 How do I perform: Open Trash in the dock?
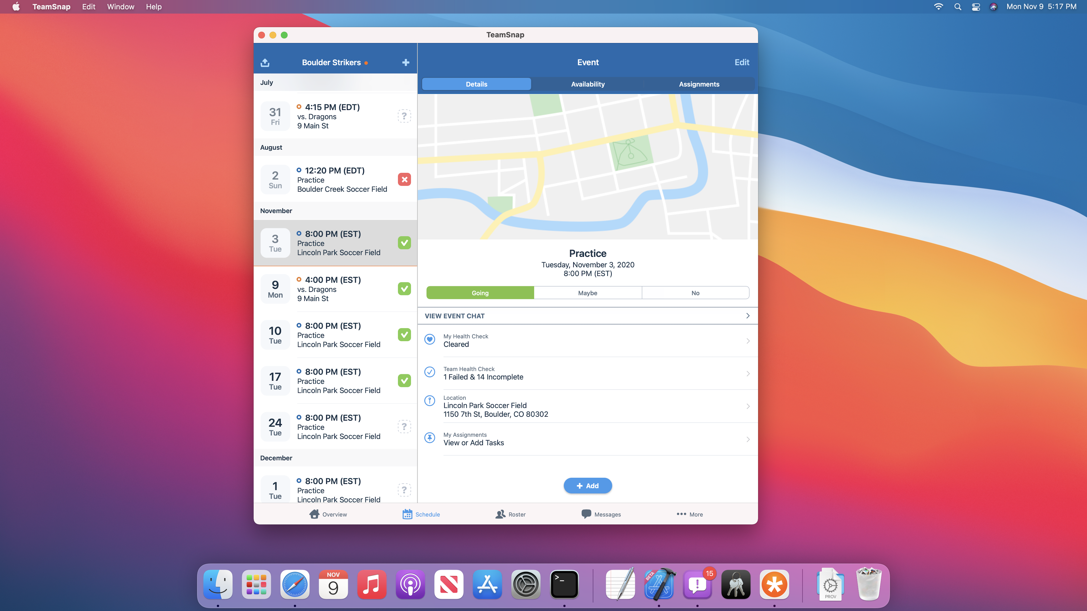(868, 584)
